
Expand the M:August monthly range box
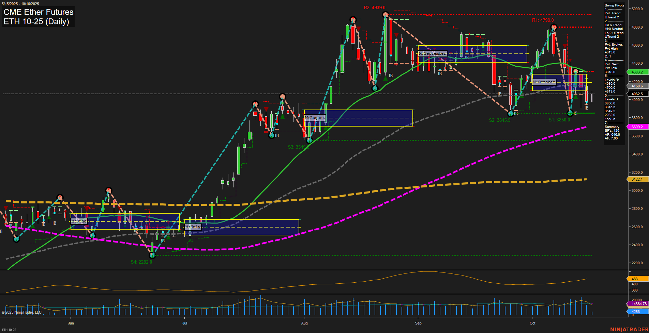point(358,117)
